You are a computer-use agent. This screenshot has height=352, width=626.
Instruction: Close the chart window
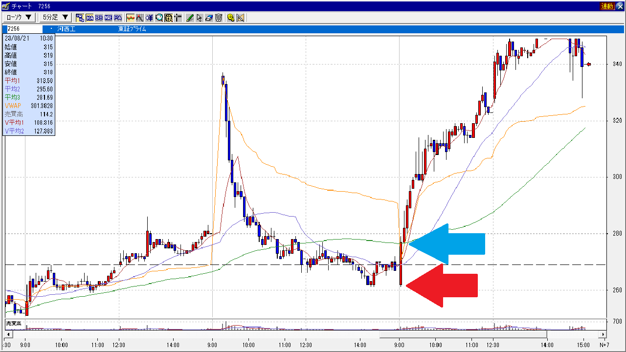click(620, 6)
